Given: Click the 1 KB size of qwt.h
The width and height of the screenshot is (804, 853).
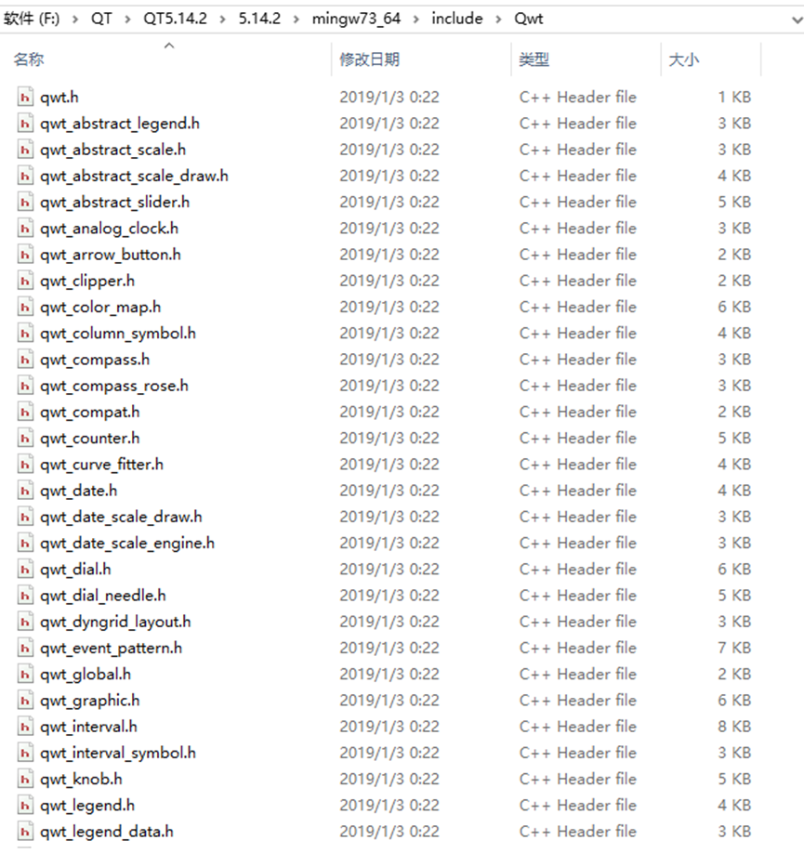Looking at the screenshot, I should click(733, 98).
